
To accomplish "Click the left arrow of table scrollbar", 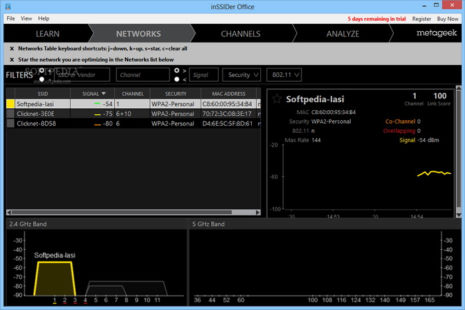I will (x=9, y=212).
